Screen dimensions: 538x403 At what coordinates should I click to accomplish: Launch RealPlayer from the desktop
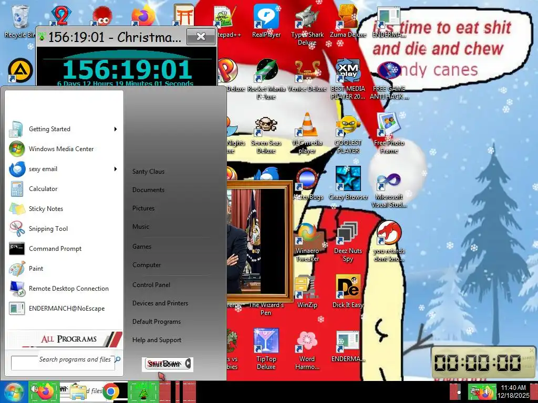266,21
